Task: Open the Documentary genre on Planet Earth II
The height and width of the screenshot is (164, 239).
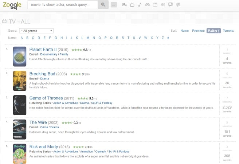Action: coord(49,54)
